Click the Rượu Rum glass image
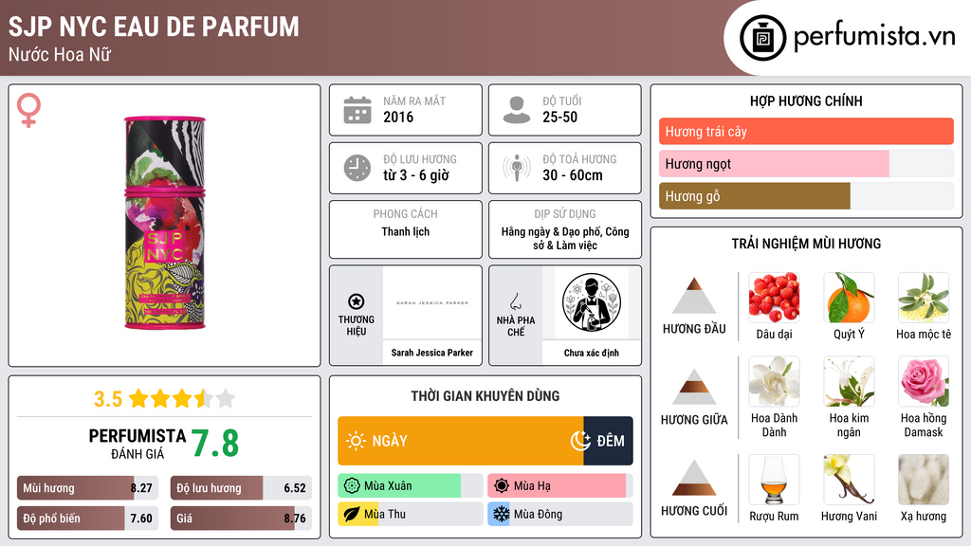Viewport: 971px width, 546px height. point(774,480)
